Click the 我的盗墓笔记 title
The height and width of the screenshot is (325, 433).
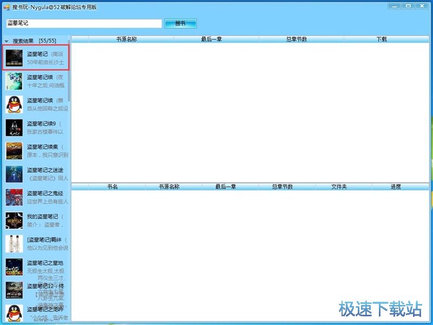(x=43, y=217)
